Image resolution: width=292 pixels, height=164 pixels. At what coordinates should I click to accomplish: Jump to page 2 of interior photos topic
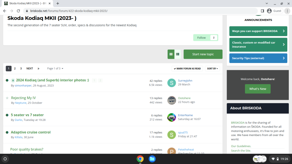100,80
